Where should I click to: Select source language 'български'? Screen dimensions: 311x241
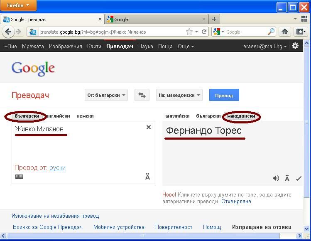[x=27, y=116]
